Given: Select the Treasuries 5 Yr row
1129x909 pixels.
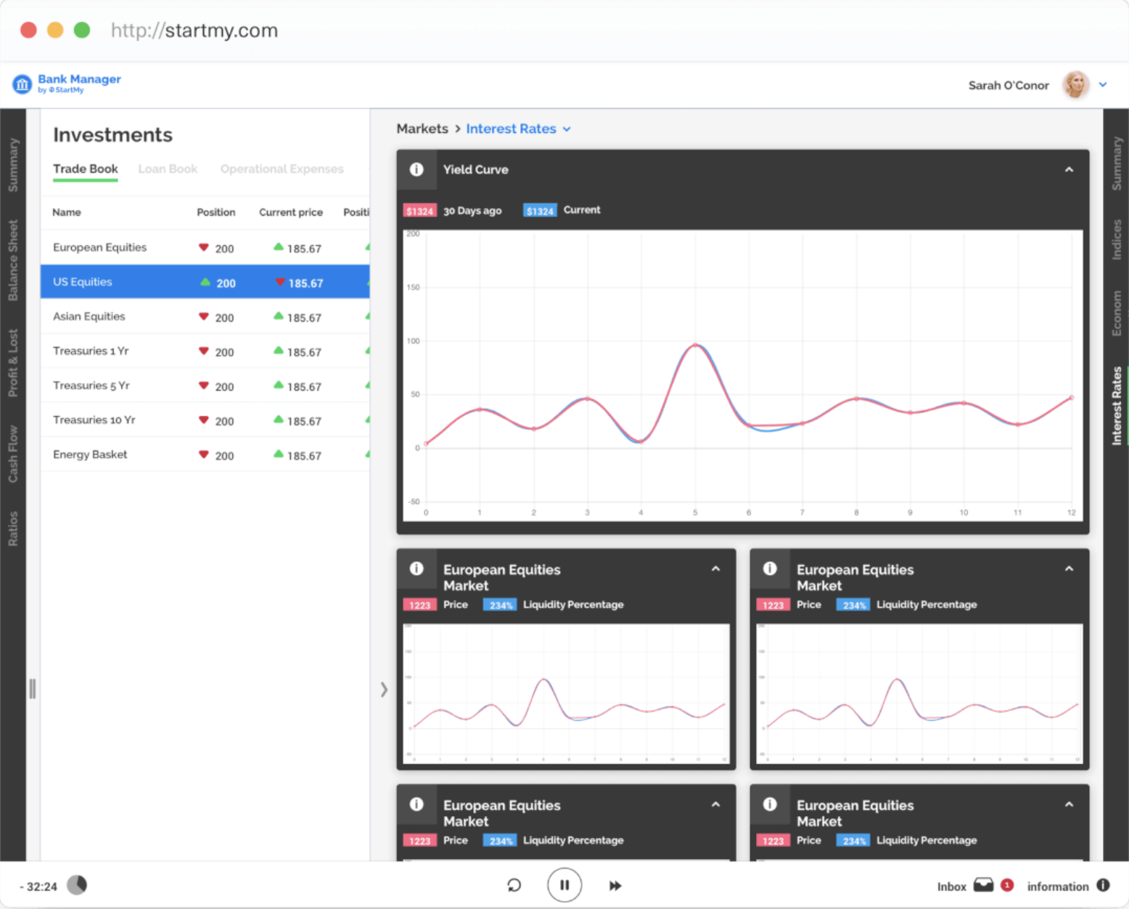Looking at the screenshot, I should click(205, 386).
